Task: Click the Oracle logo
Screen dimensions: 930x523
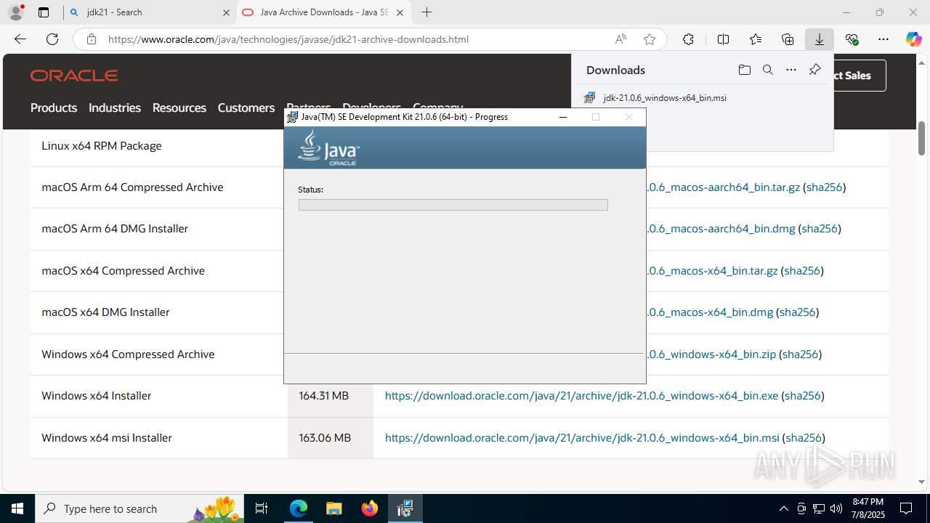Action: (x=74, y=76)
